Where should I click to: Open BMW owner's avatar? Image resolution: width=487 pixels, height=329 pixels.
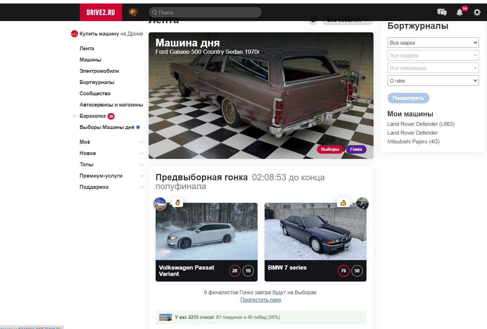coord(362,204)
